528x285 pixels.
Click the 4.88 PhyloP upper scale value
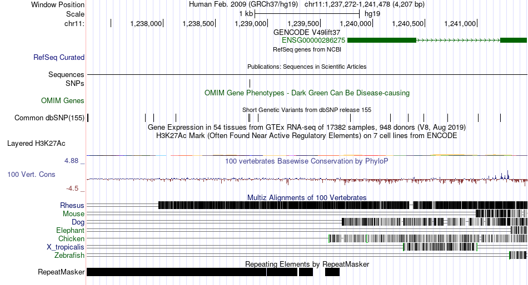pos(71,161)
